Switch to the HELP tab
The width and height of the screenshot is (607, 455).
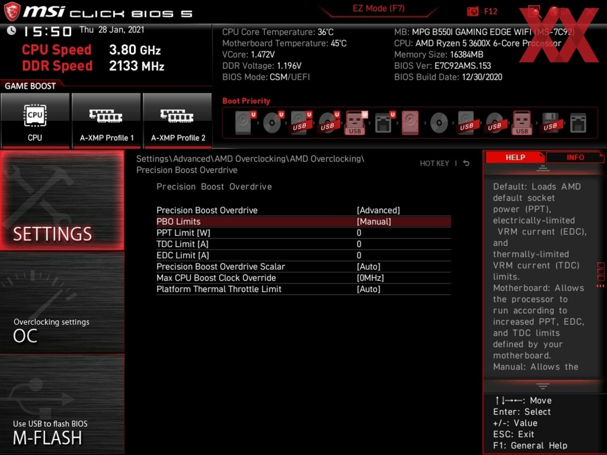click(515, 157)
